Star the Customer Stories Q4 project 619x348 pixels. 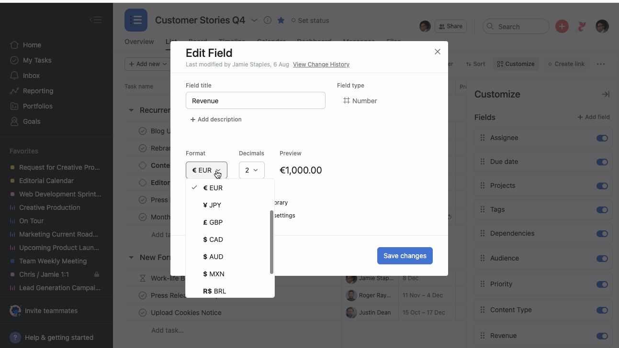click(x=281, y=20)
